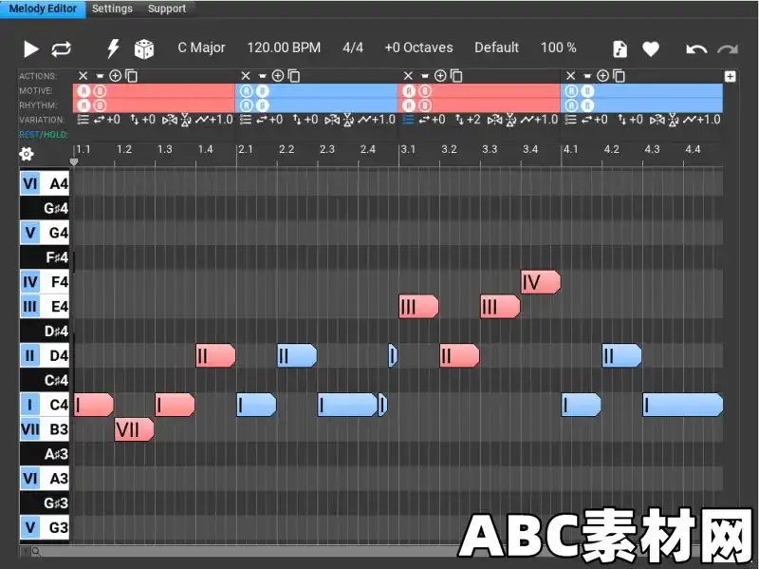
Task: Open the Settings tab
Action: tap(112, 9)
